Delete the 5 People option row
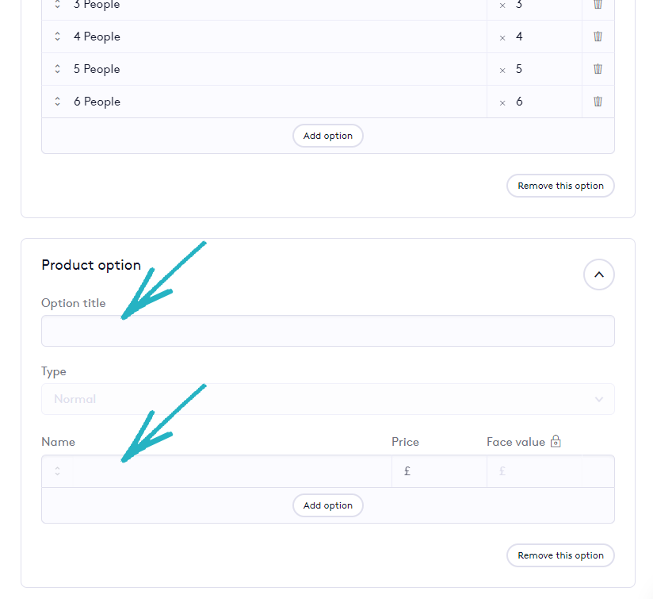Image resolution: width=653 pixels, height=599 pixels. coord(598,69)
